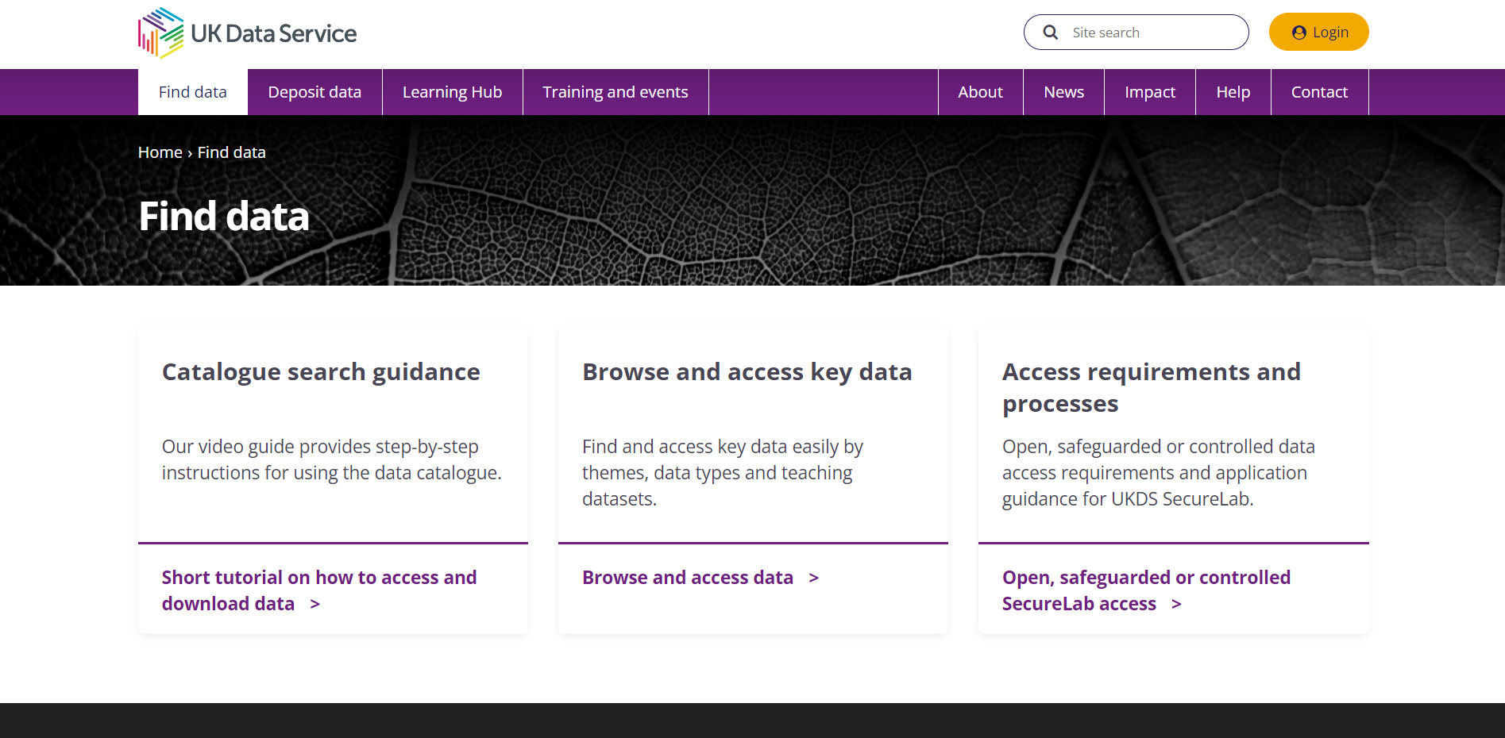Image resolution: width=1505 pixels, height=738 pixels.
Task: Open the Find data menu tab
Action: point(193,92)
